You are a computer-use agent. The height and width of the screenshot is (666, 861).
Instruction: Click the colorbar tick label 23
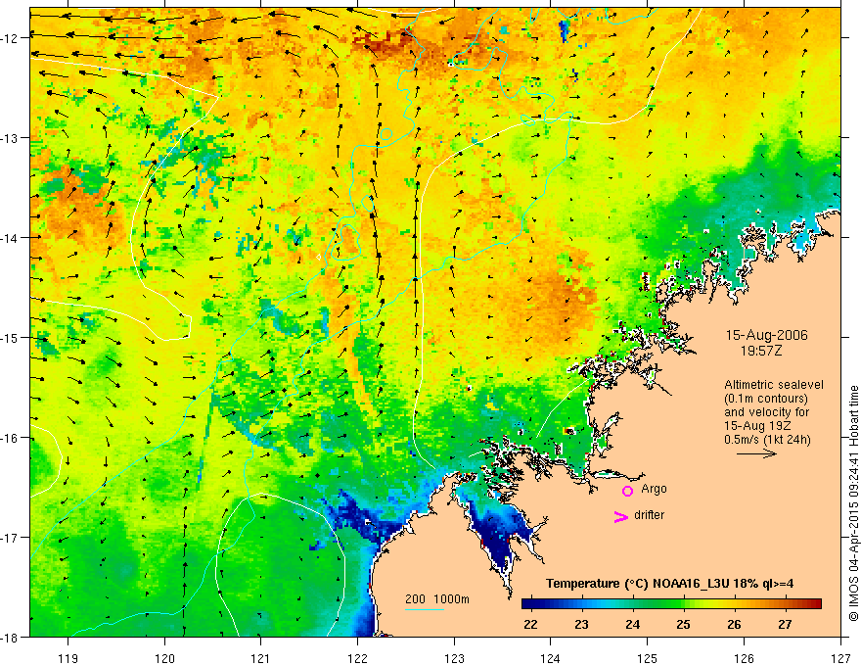coord(581,624)
